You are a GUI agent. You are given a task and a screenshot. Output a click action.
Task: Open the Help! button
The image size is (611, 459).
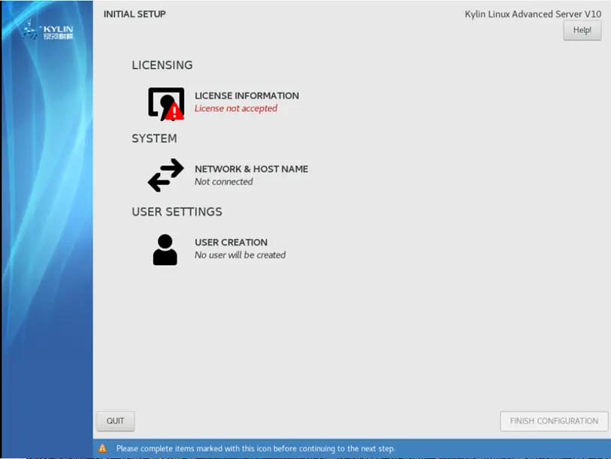582,30
